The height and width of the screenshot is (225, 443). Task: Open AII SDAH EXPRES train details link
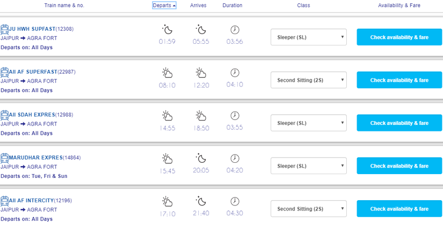pyautogui.click(x=32, y=115)
